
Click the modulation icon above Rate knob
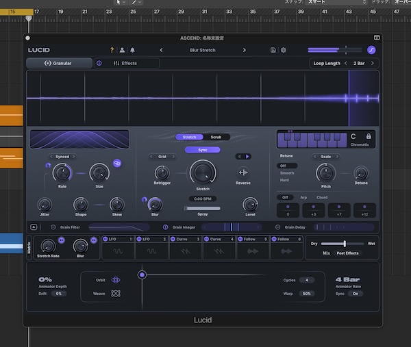click(48, 165)
